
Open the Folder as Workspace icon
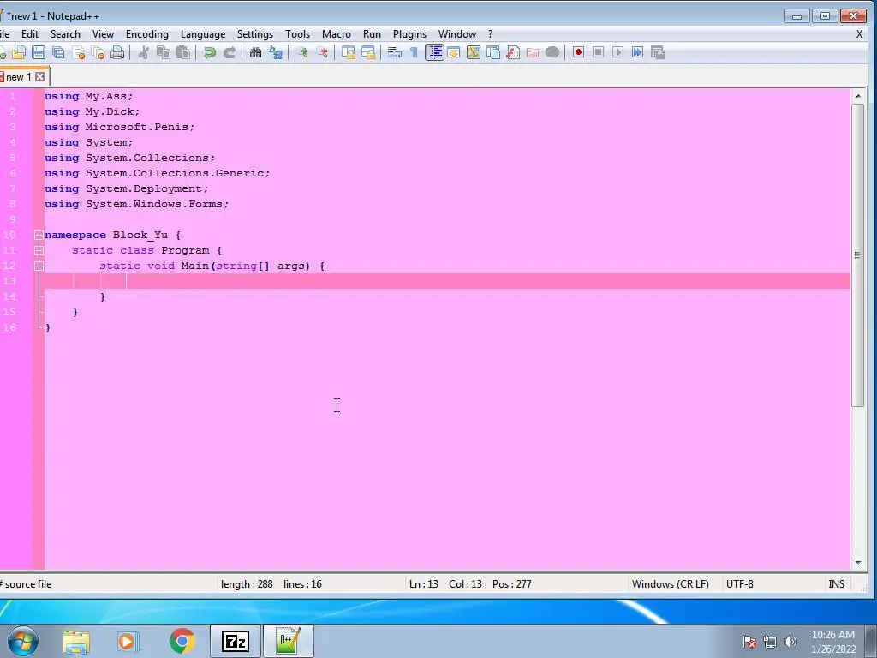pyautogui.click(x=533, y=52)
